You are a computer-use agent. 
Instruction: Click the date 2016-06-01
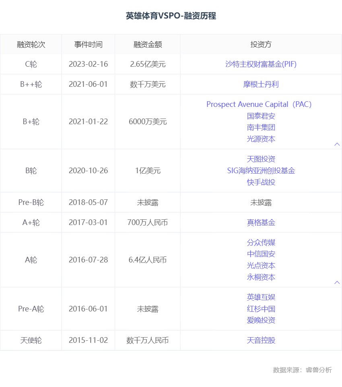click(88, 309)
